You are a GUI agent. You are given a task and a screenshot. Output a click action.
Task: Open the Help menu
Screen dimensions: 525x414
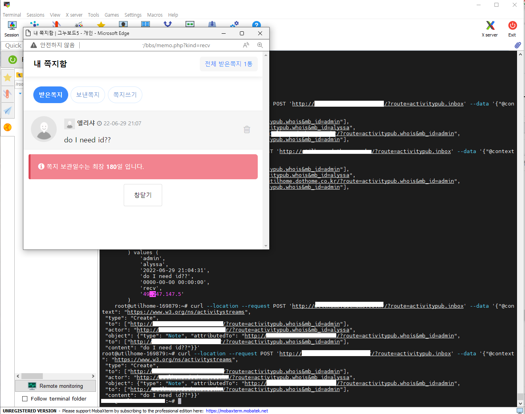click(173, 15)
